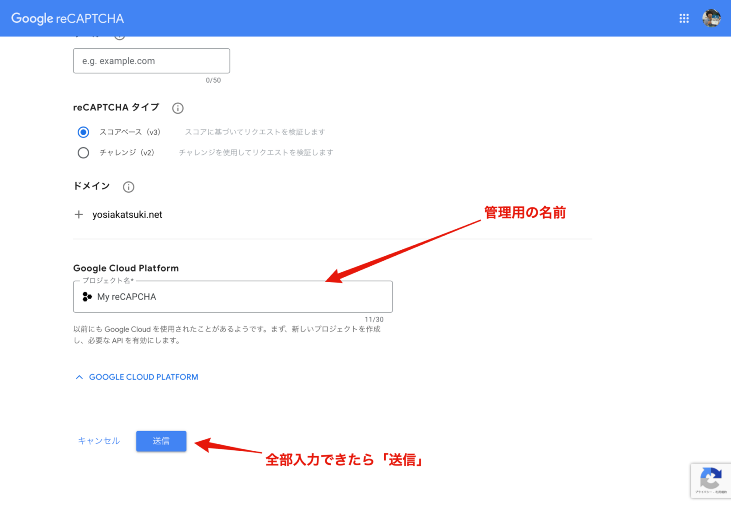Click description スコアに基づいてリクエストを検証します
Screen dimensions: 731x506
tap(255, 132)
